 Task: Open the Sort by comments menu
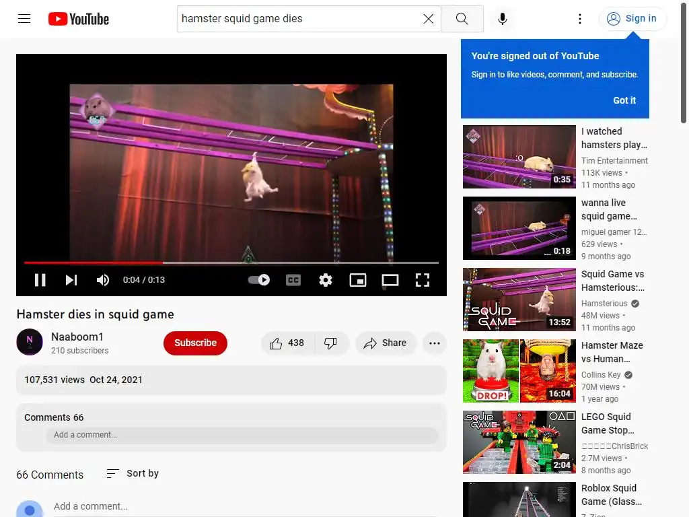[133, 473]
